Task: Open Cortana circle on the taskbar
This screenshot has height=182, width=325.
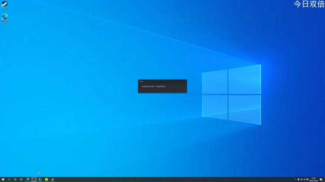Action: pos(15,180)
